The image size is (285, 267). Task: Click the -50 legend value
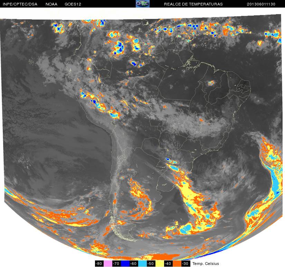coord(151,264)
